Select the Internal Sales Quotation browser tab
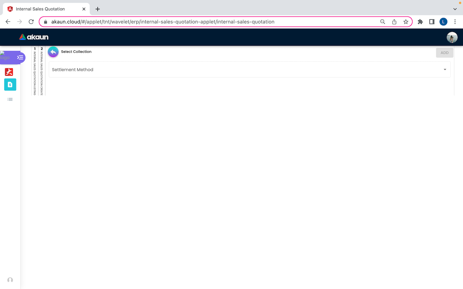Viewport: 463px width, 289px height. 46,9
